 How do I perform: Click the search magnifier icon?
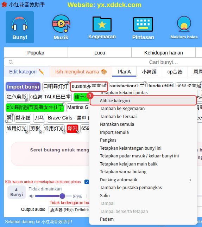11,62
